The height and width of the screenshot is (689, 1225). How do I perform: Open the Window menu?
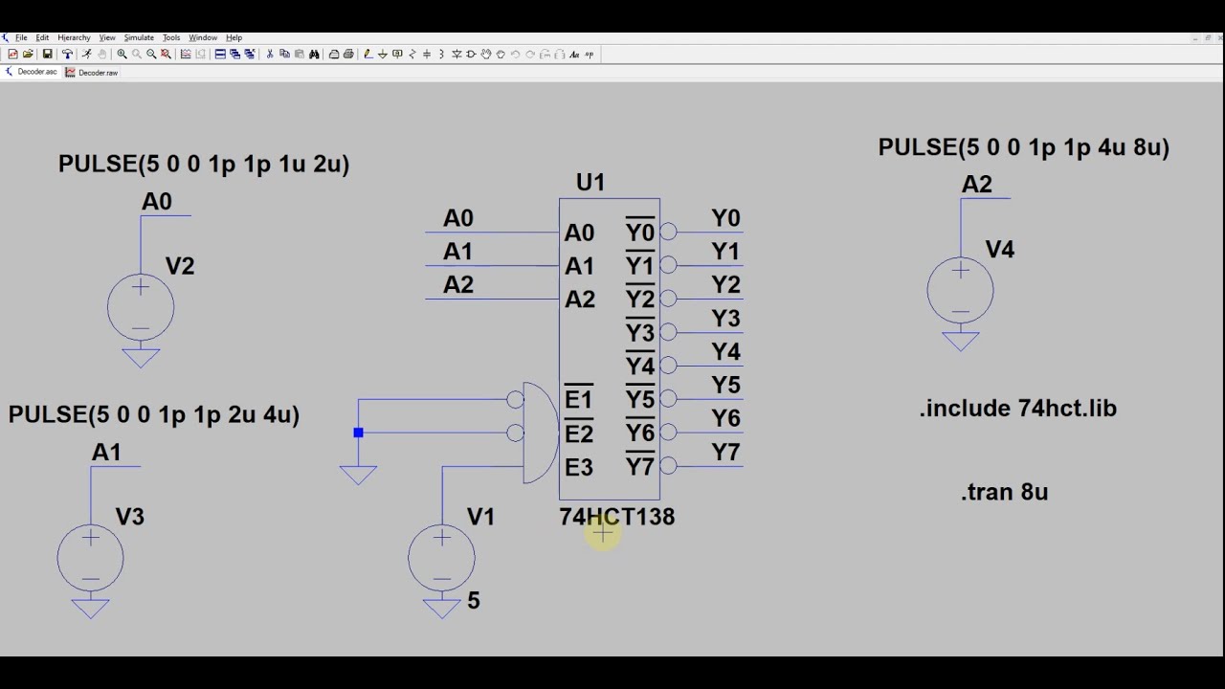coord(202,37)
